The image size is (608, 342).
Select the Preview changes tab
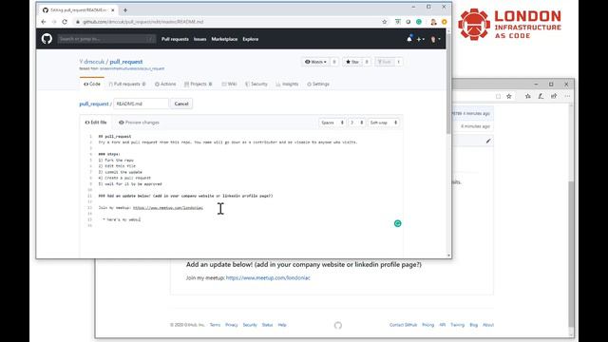139,123
